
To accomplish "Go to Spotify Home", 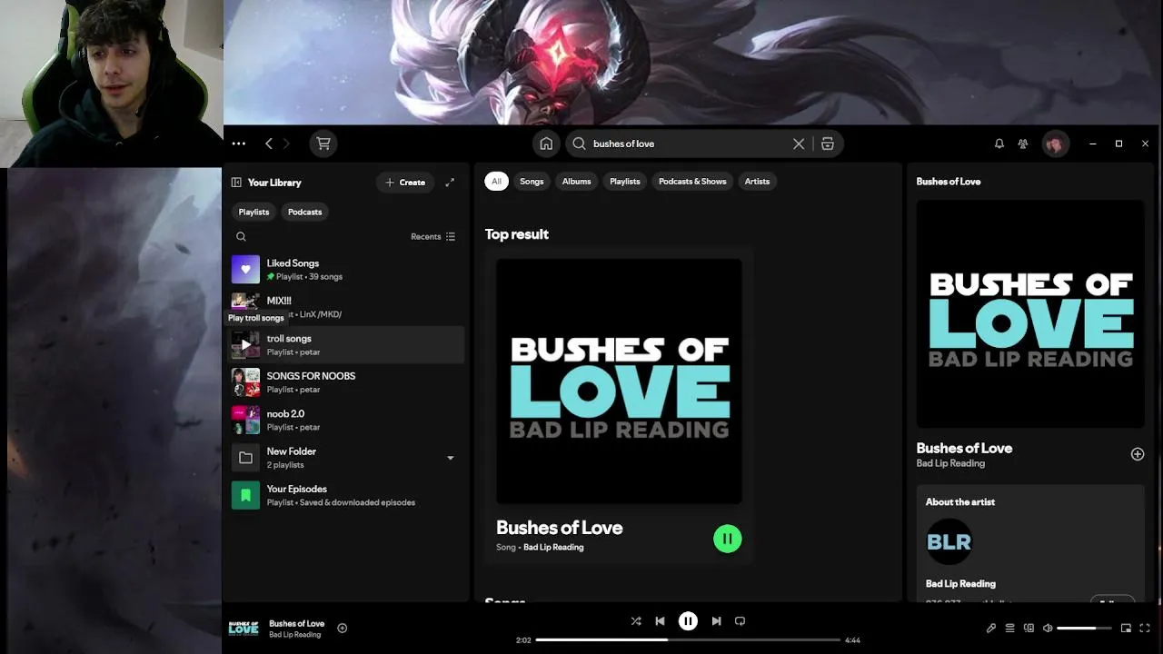I will (546, 144).
